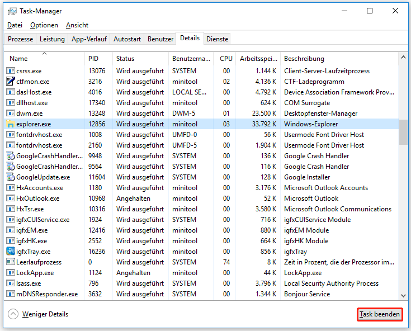Viewport: 411px width, 331px height.
Task: Click the vertical scrollbar thumb
Action: click(x=403, y=132)
